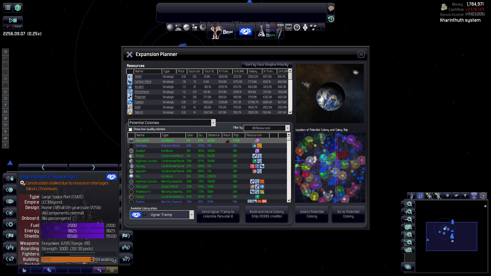491x276 pixels.
Task: Open the Galactopedia hexagon help icon
Action: click(x=18, y=8)
